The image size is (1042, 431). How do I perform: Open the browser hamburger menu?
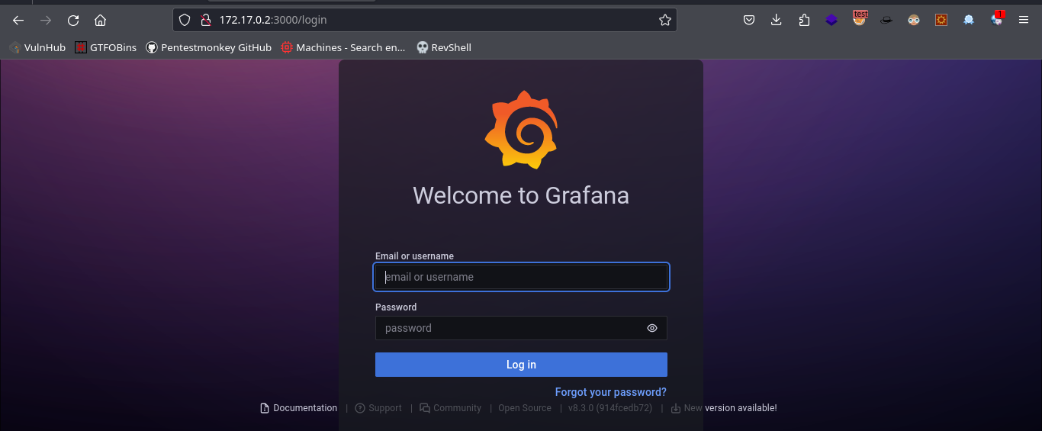click(1024, 20)
